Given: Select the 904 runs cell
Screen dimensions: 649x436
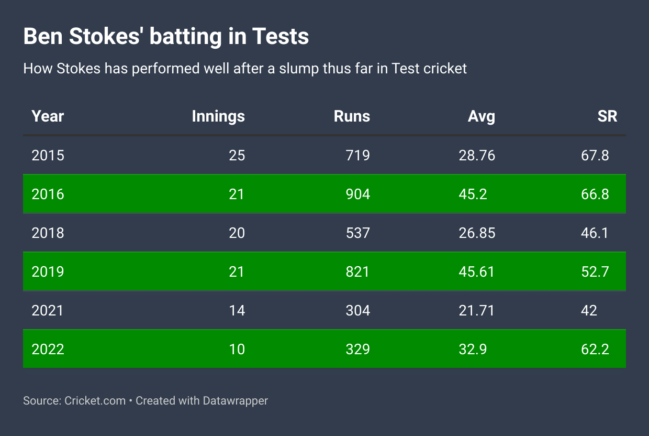Looking at the screenshot, I should coord(357,194).
